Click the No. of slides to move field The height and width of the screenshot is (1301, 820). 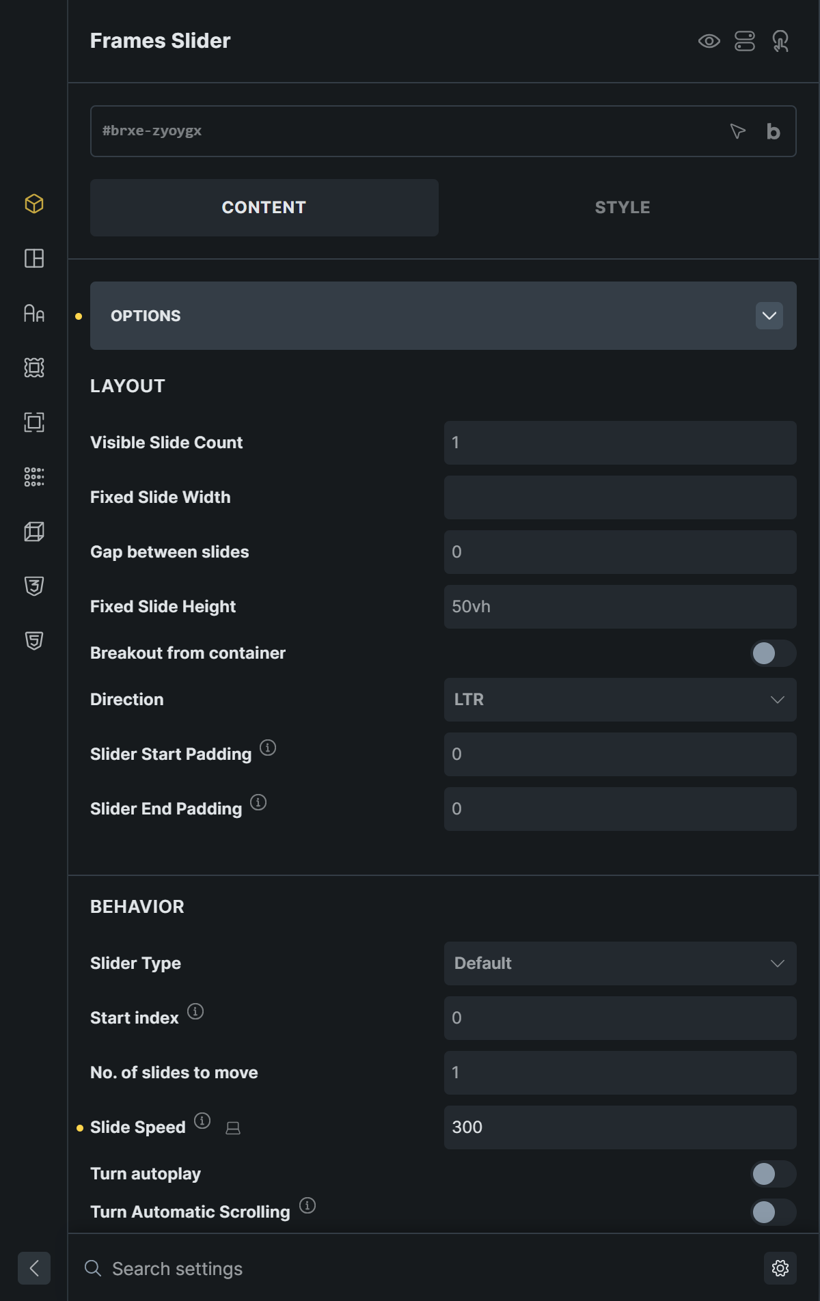click(x=620, y=1073)
